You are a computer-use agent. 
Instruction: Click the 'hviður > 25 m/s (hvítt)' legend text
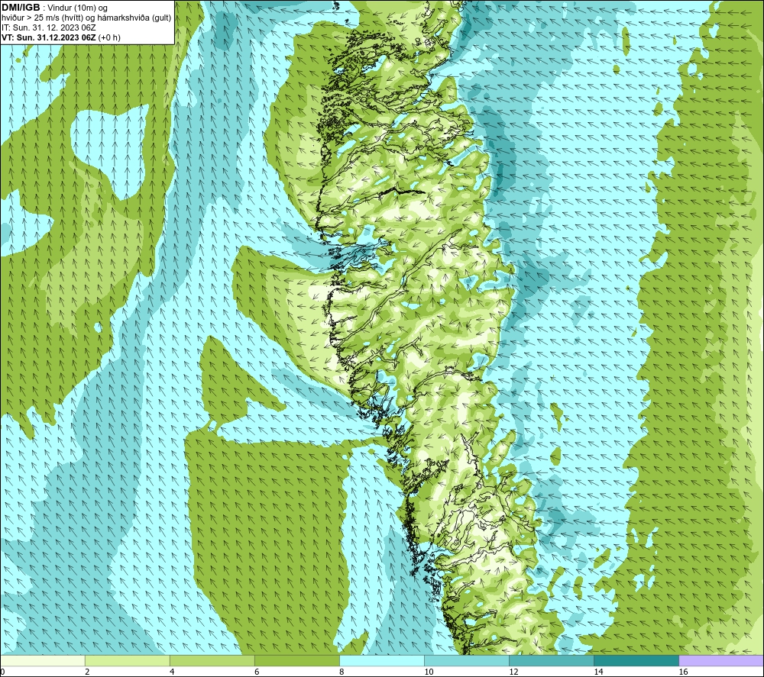(x=42, y=18)
